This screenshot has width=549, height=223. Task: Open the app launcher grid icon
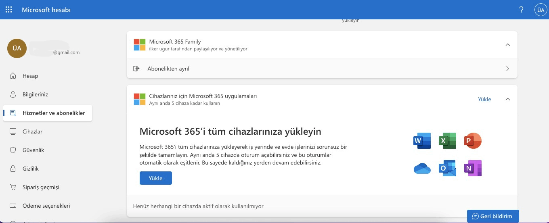point(9,10)
